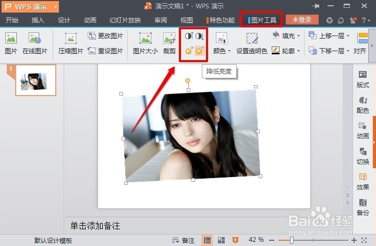Click the 降低亮度 decrease brightness icon

click(199, 51)
